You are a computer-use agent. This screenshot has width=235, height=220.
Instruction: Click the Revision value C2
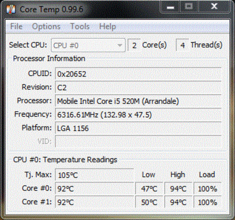tap(138, 87)
